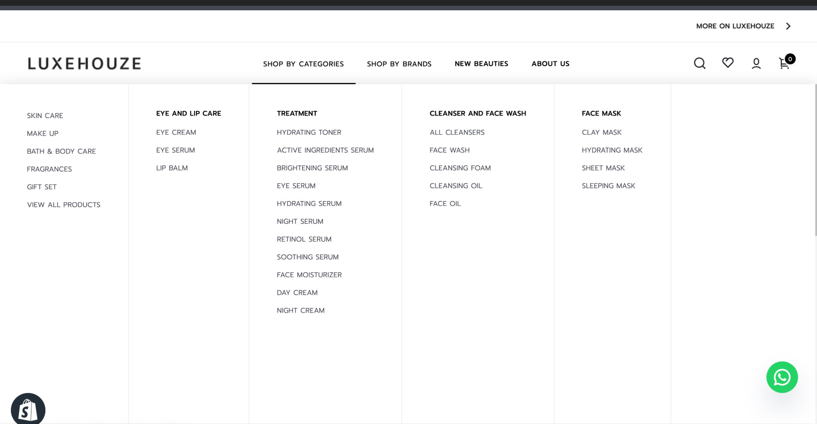Image resolution: width=817 pixels, height=424 pixels.
Task: Open the wishlist heart icon
Action: point(728,62)
